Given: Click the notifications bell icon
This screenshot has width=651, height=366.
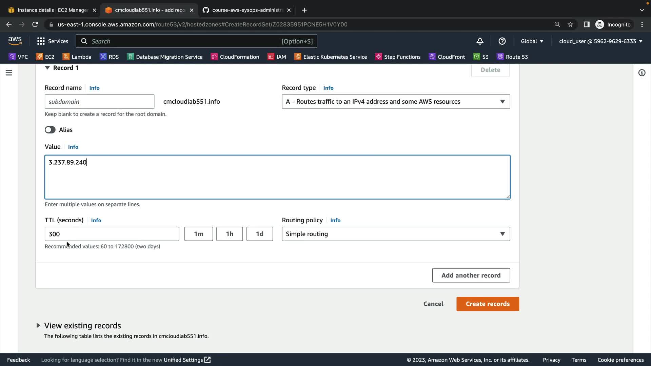Looking at the screenshot, I should [480, 41].
